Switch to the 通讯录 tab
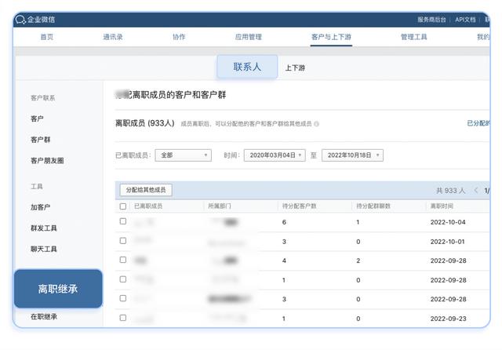This screenshot has width=502, height=350. pos(112,37)
